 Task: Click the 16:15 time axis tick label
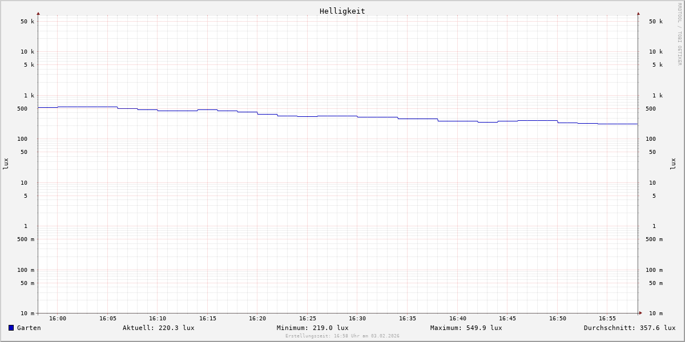(207, 319)
